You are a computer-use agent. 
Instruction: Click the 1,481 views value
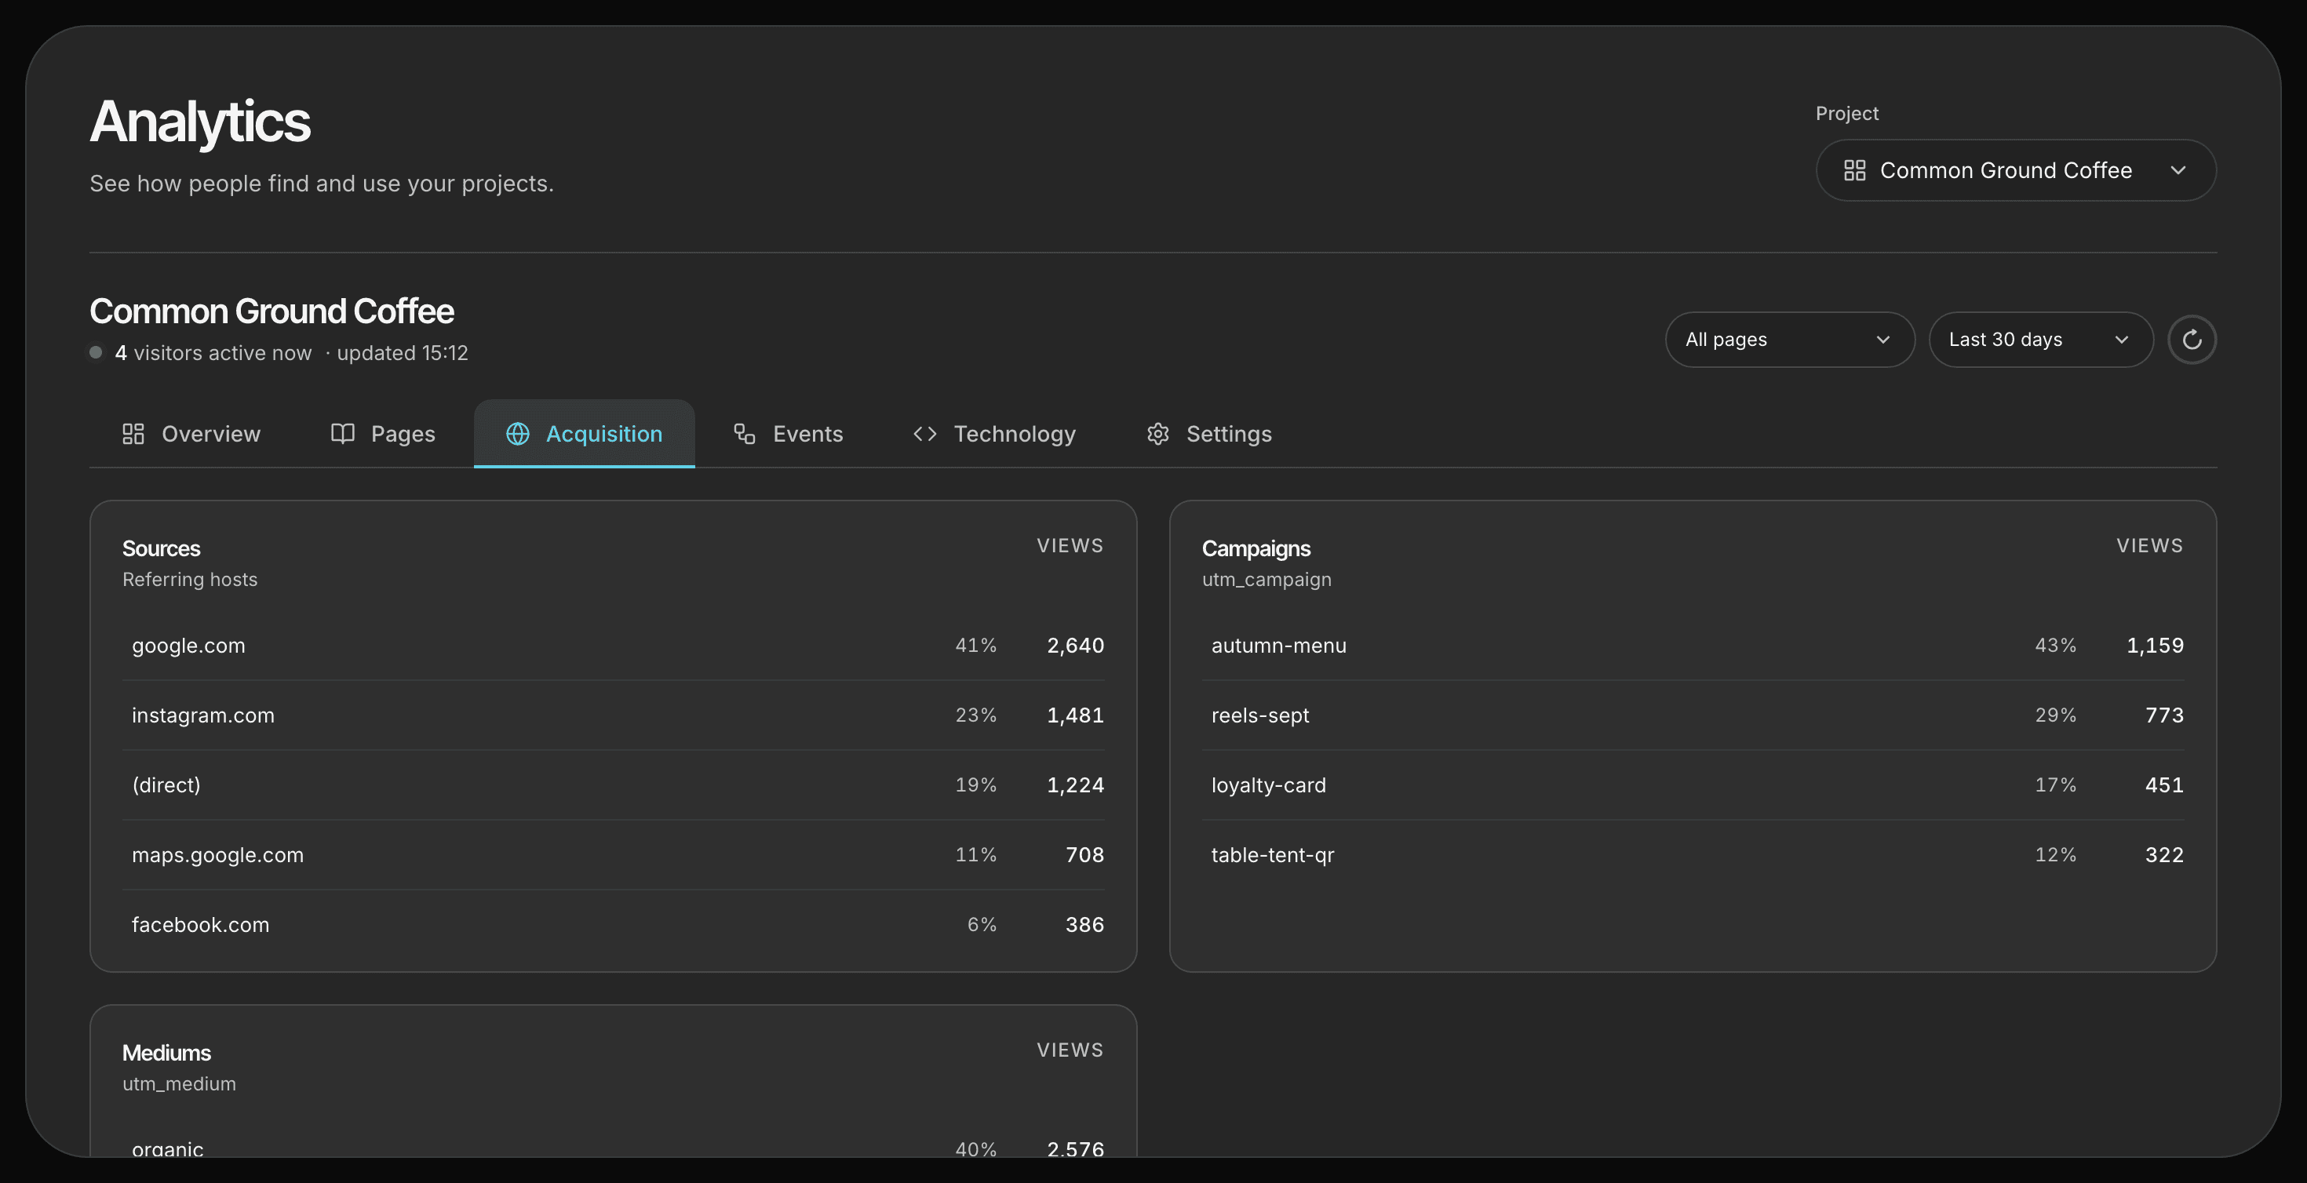1076,715
